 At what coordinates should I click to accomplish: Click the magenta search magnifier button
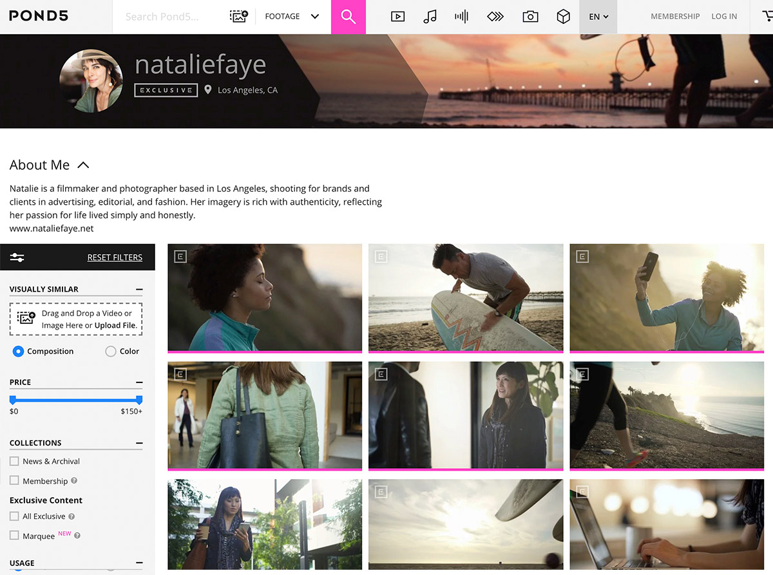click(x=348, y=17)
